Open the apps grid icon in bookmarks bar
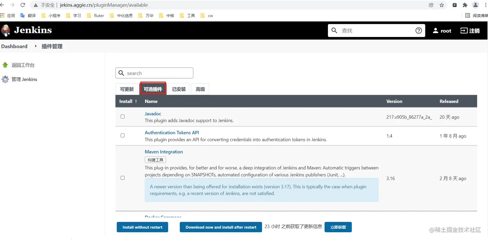Screen dimensions: 488x240 point(2,15)
